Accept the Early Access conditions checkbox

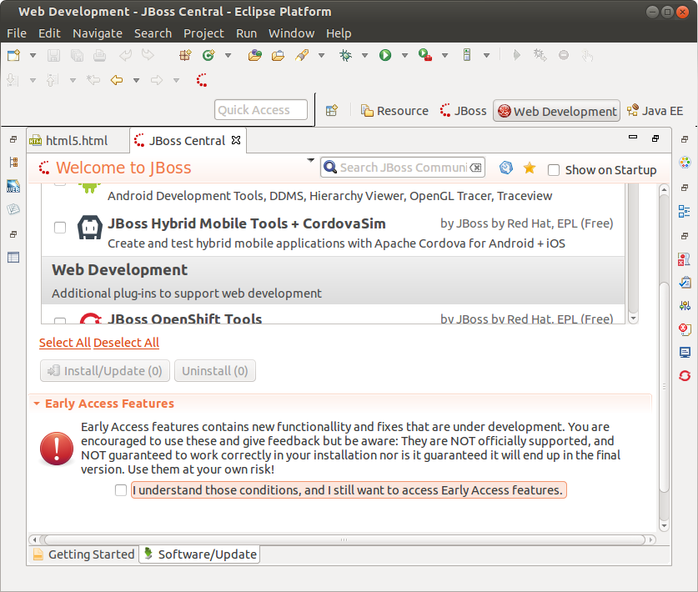coord(122,490)
